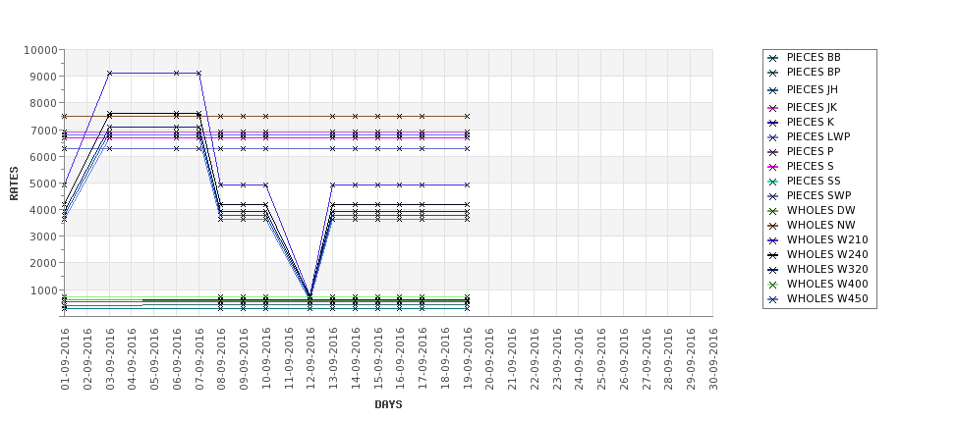Screen dimensions: 958x421
Task: Click the WHOLES NW legend marker icon
Action: [773, 226]
